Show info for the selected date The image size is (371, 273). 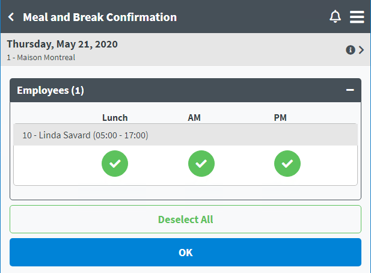coord(351,50)
